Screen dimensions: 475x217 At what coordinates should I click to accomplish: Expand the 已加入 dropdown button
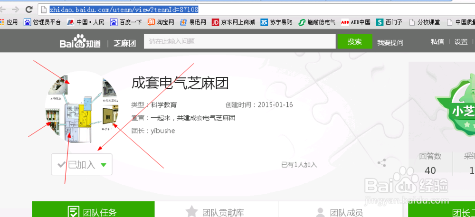[82, 164]
